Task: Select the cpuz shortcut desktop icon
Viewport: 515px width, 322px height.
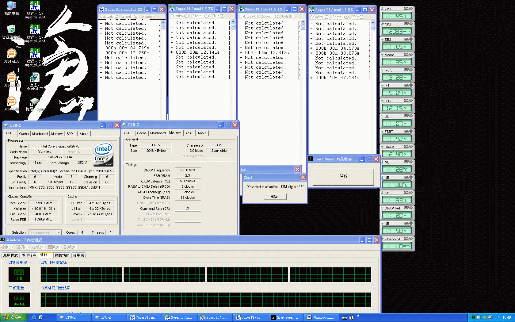Action: pos(35,104)
